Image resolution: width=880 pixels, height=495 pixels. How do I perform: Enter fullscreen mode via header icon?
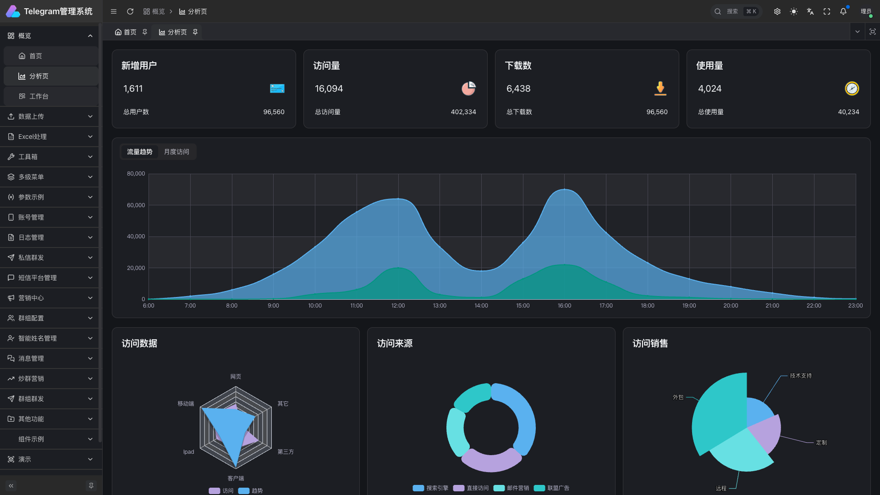coord(827,11)
